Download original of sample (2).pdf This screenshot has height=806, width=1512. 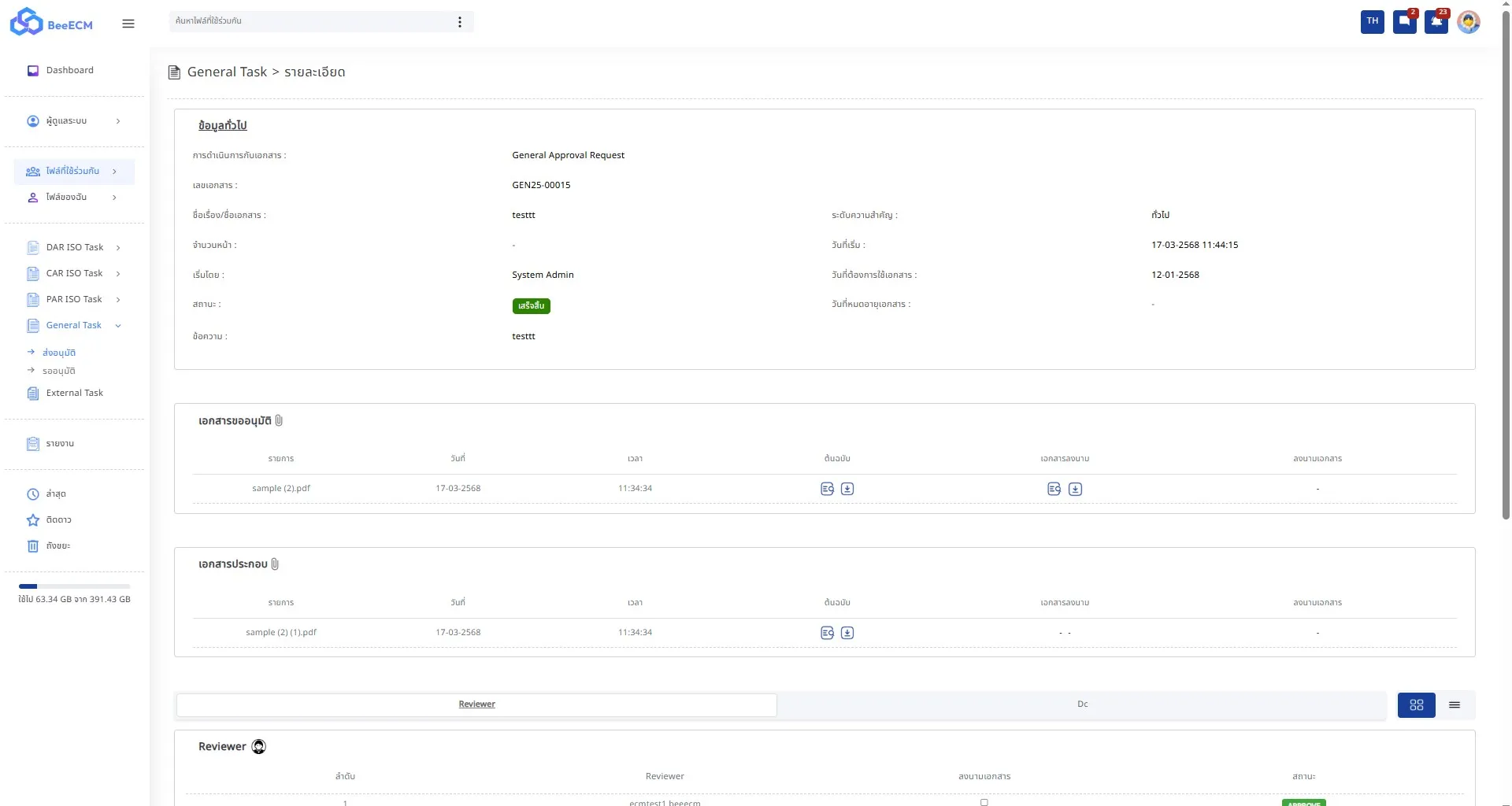coord(847,489)
